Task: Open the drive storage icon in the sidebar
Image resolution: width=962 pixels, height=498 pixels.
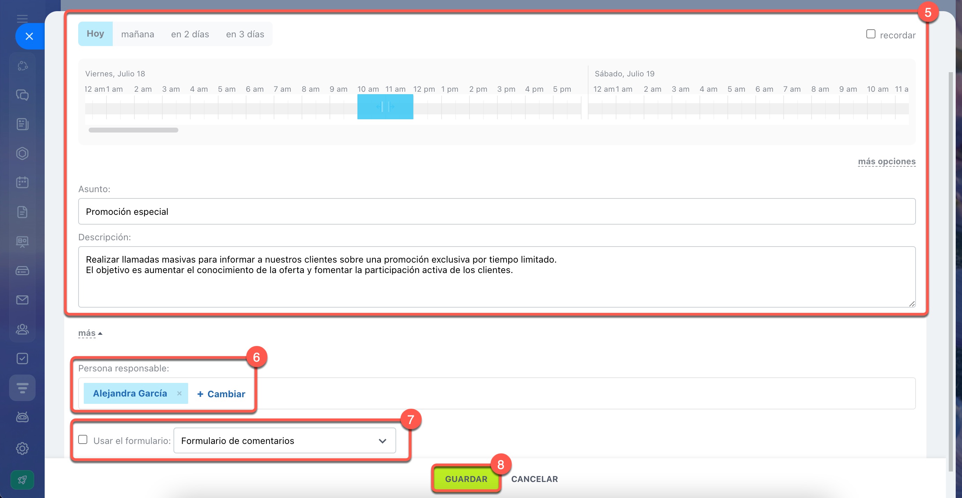Action: point(22,271)
